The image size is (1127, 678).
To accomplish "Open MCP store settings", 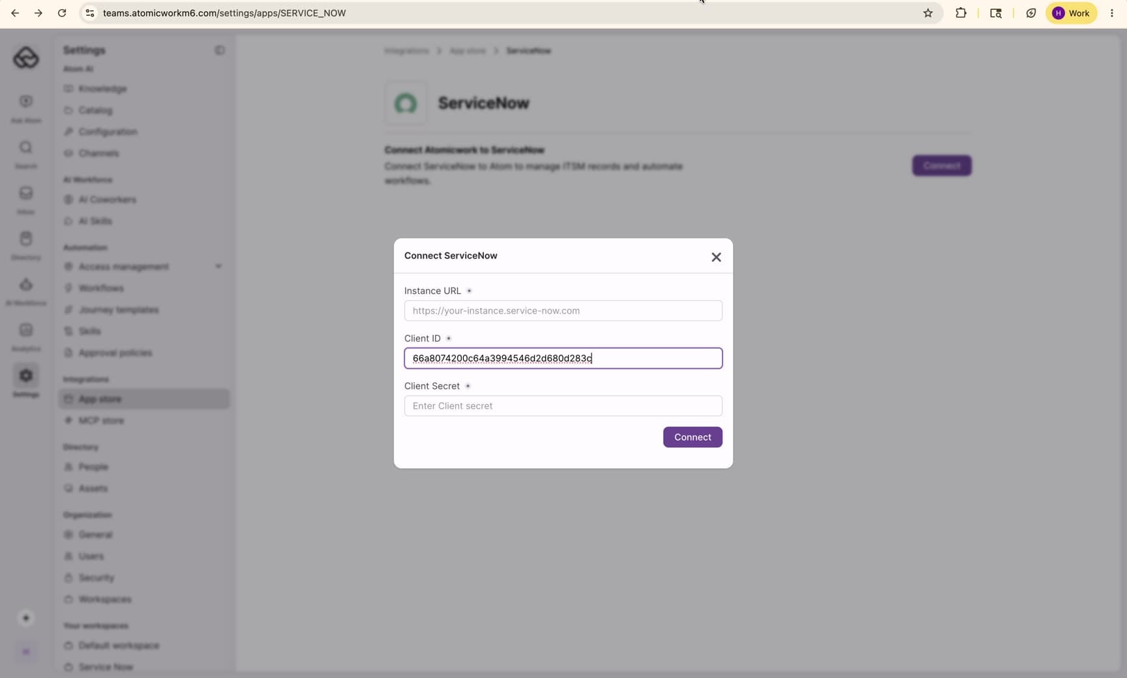I will [x=101, y=420].
